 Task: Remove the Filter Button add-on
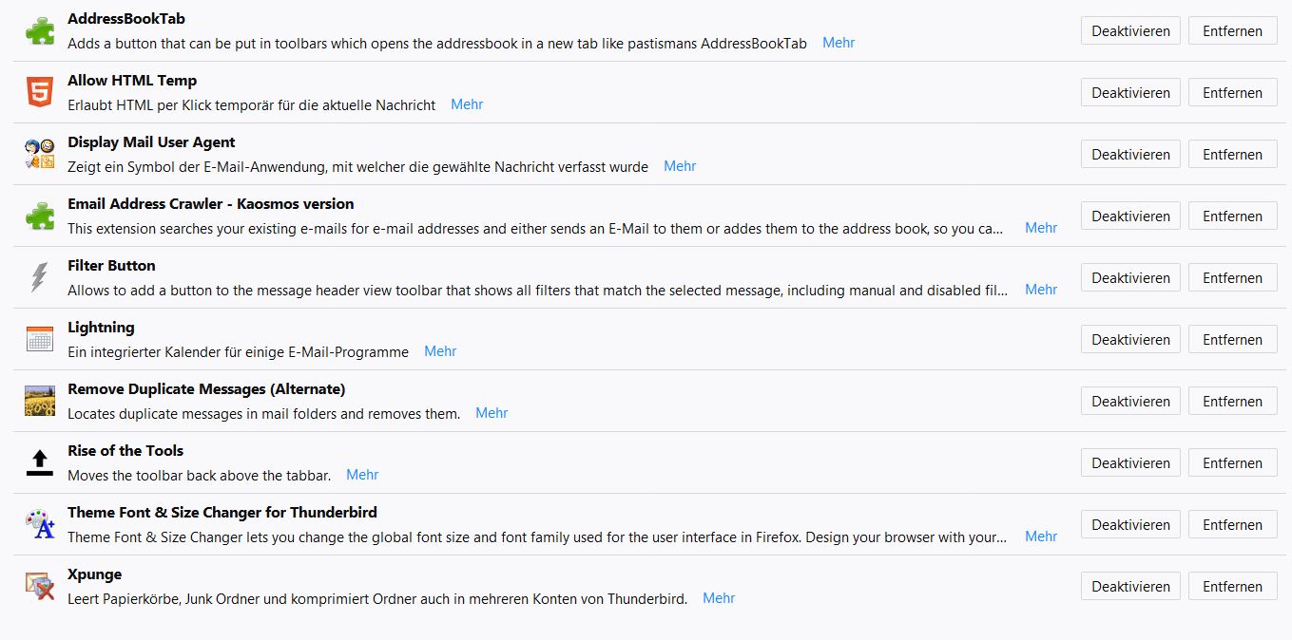(x=1232, y=278)
